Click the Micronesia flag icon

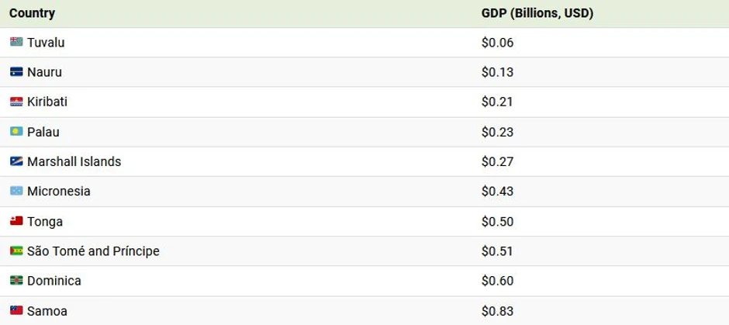click(x=16, y=192)
